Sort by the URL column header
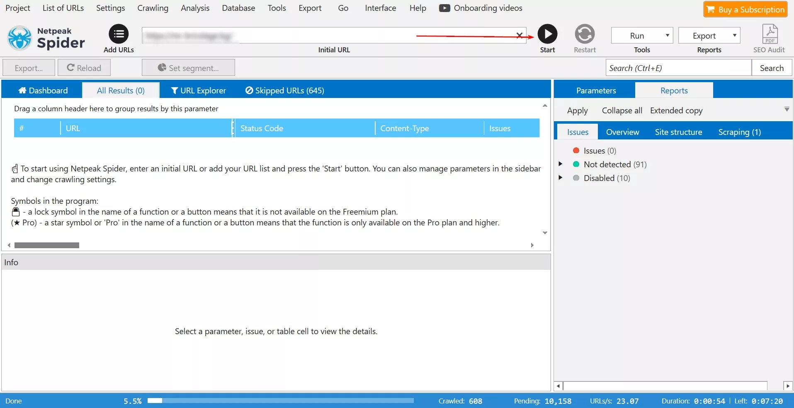Viewport: 794px width, 408px height. pos(146,128)
